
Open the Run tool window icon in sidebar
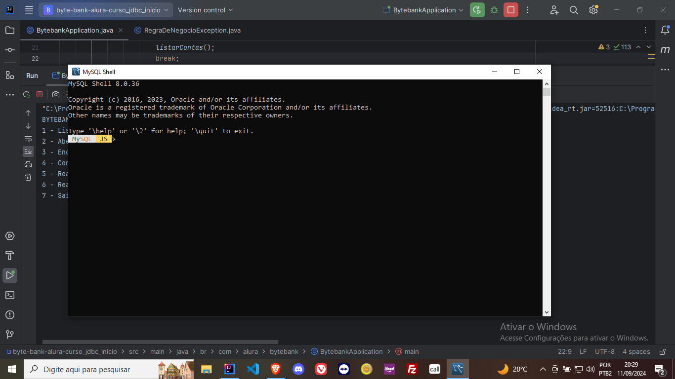point(10,275)
